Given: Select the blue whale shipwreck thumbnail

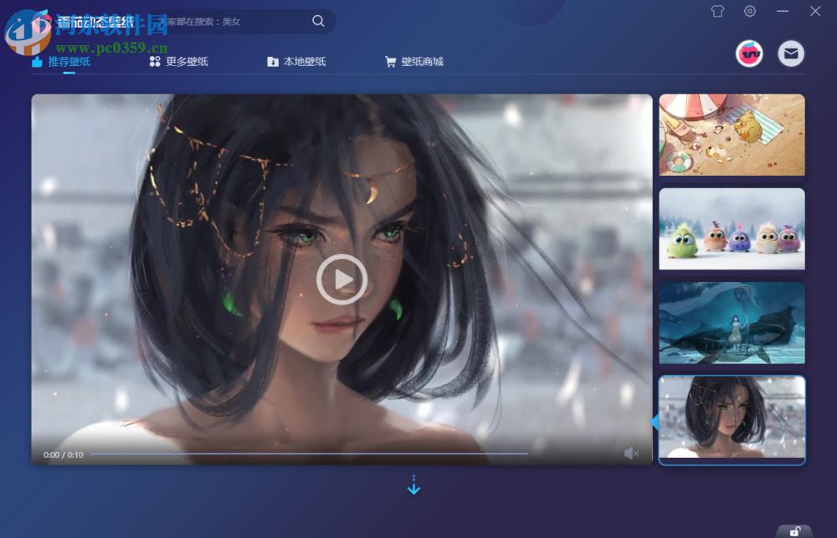Looking at the screenshot, I should tap(732, 323).
